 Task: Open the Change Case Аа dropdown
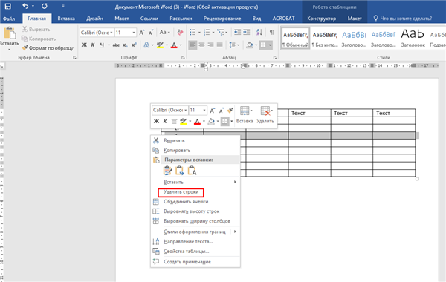[x=165, y=33]
